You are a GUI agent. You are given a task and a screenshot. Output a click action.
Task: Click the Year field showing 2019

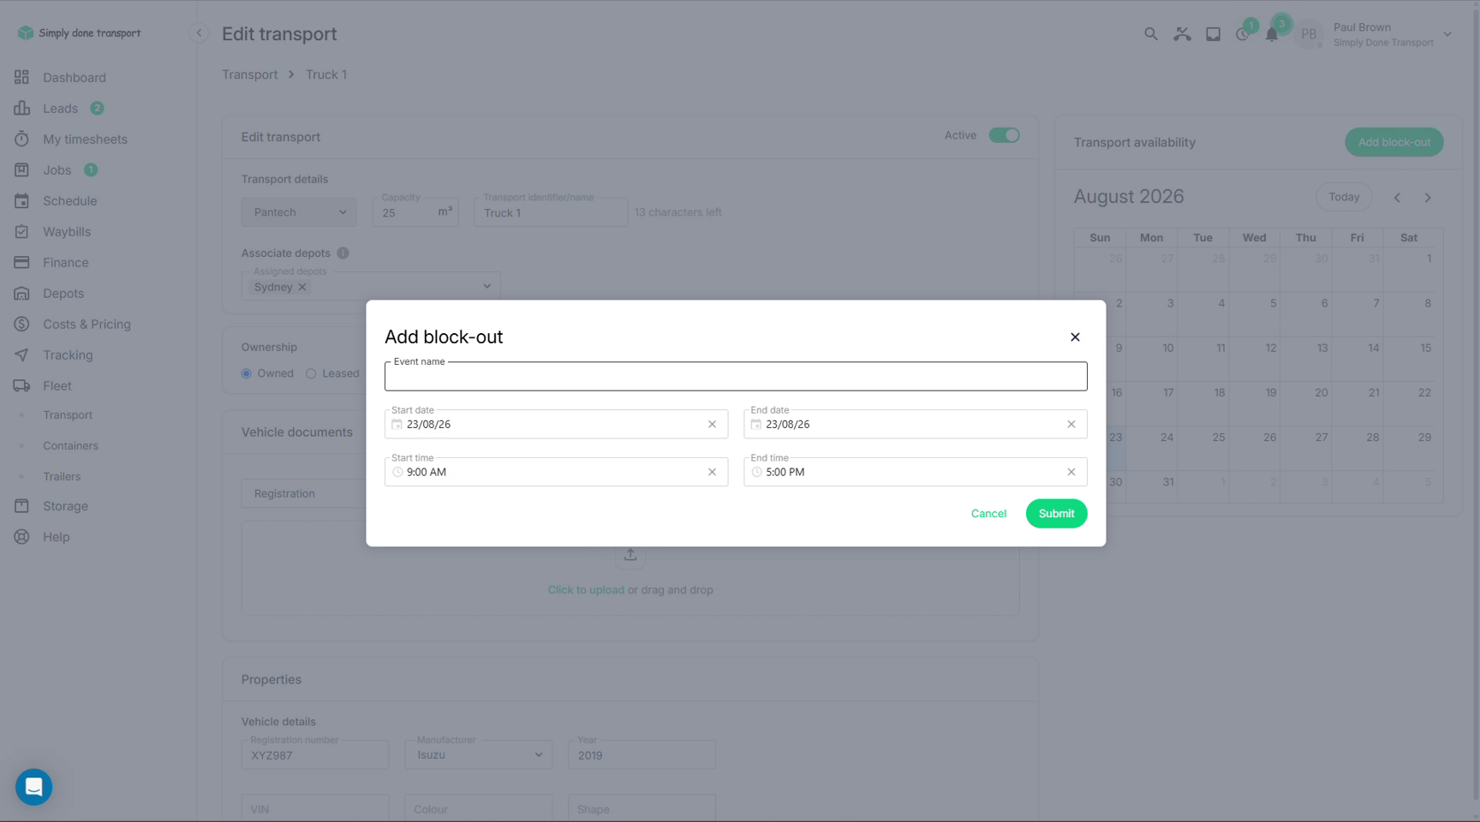642,755
